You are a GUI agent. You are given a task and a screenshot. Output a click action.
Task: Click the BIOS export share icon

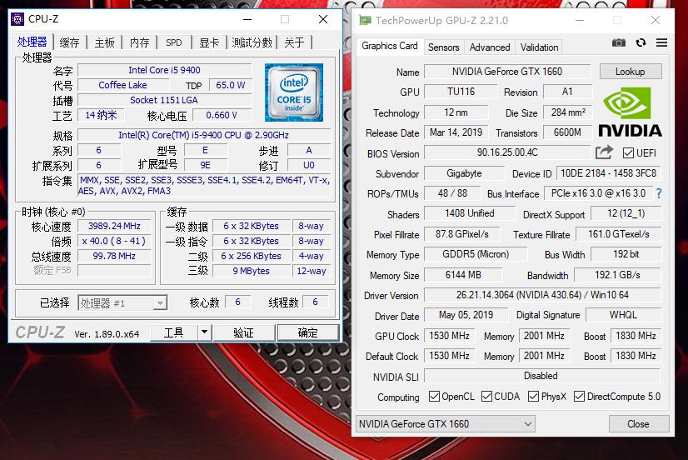[604, 152]
